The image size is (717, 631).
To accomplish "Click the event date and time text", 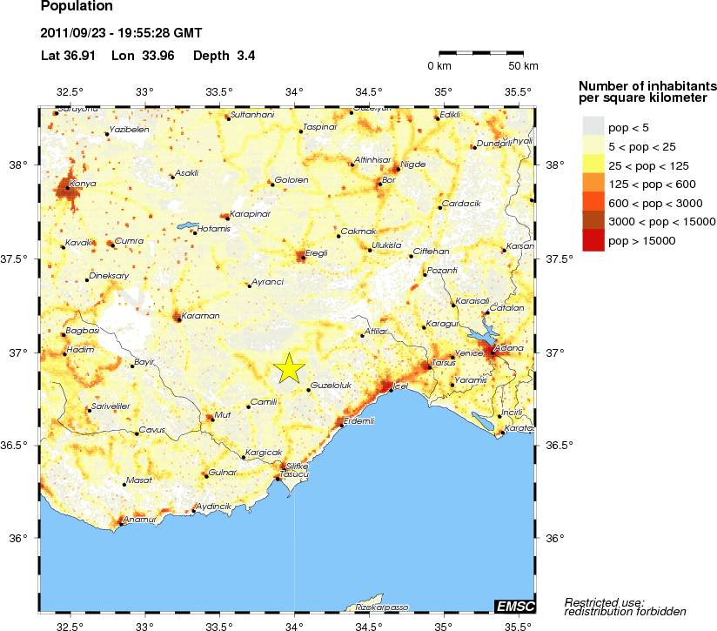I will pyautogui.click(x=121, y=34).
